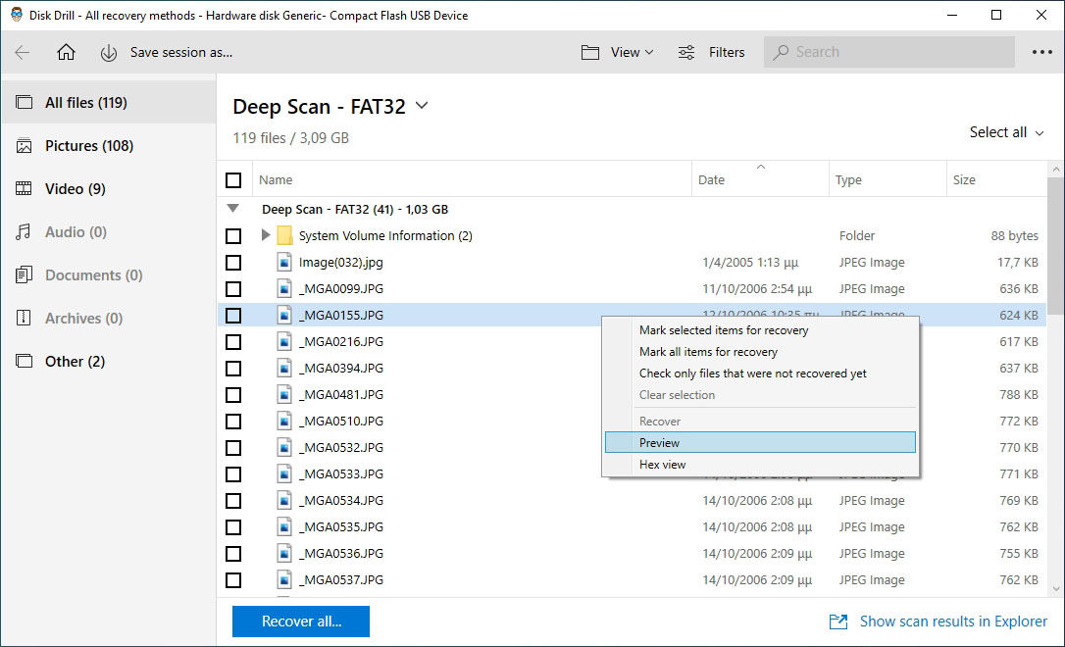Click the Filters sliders icon
Image resolution: width=1065 pixels, height=647 pixels.
click(x=686, y=52)
